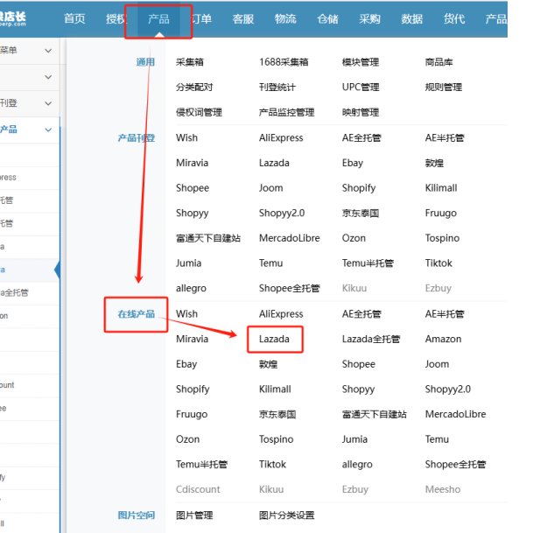Go to 映射管理

coord(361,112)
